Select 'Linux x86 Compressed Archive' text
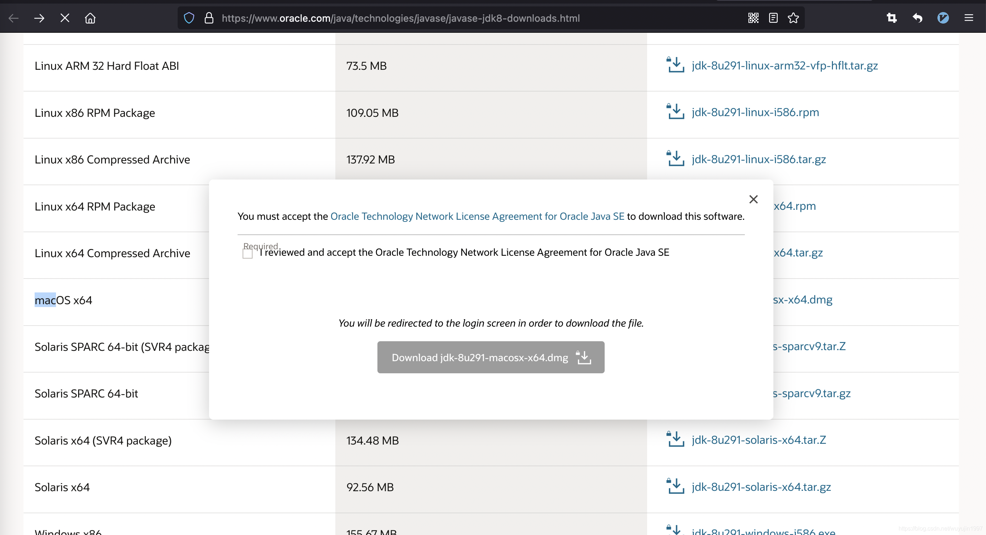This screenshot has height=535, width=986. pos(112,160)
